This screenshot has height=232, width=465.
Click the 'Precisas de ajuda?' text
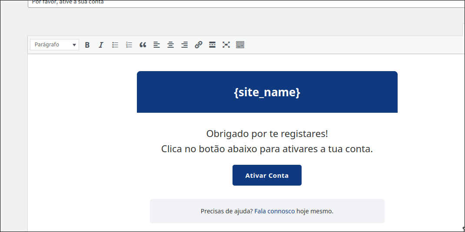point(227,211)
